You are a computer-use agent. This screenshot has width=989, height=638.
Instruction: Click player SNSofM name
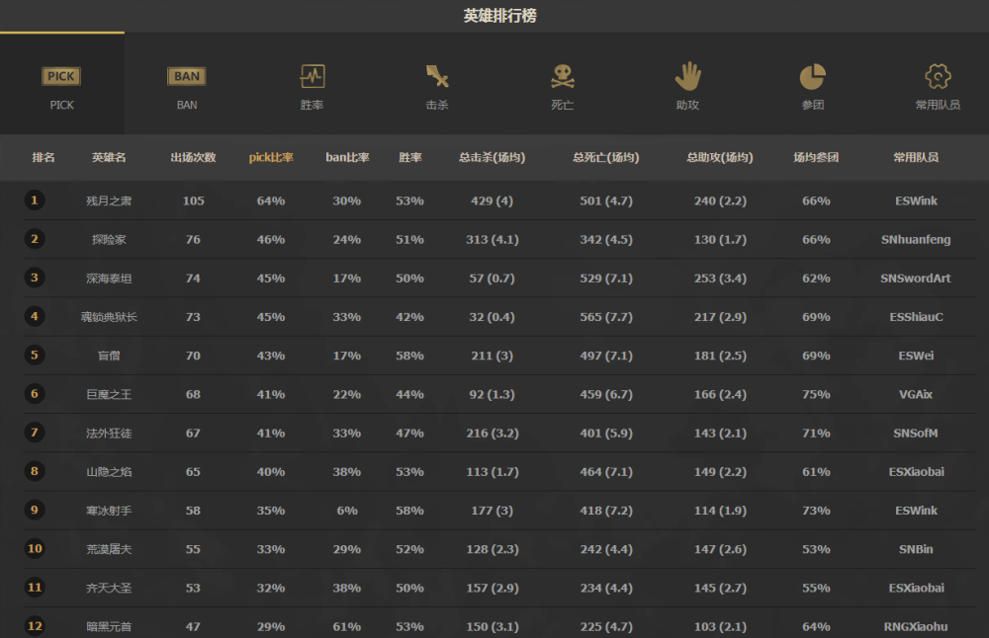pyautogui.click(x=916, y=434)
